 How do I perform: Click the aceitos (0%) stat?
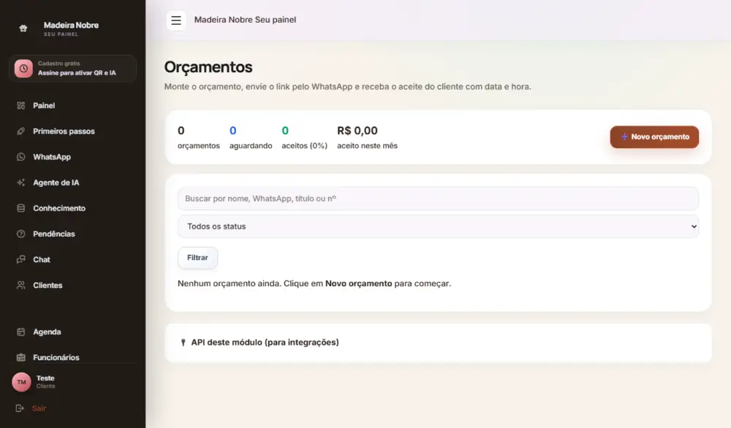(304, 137)
